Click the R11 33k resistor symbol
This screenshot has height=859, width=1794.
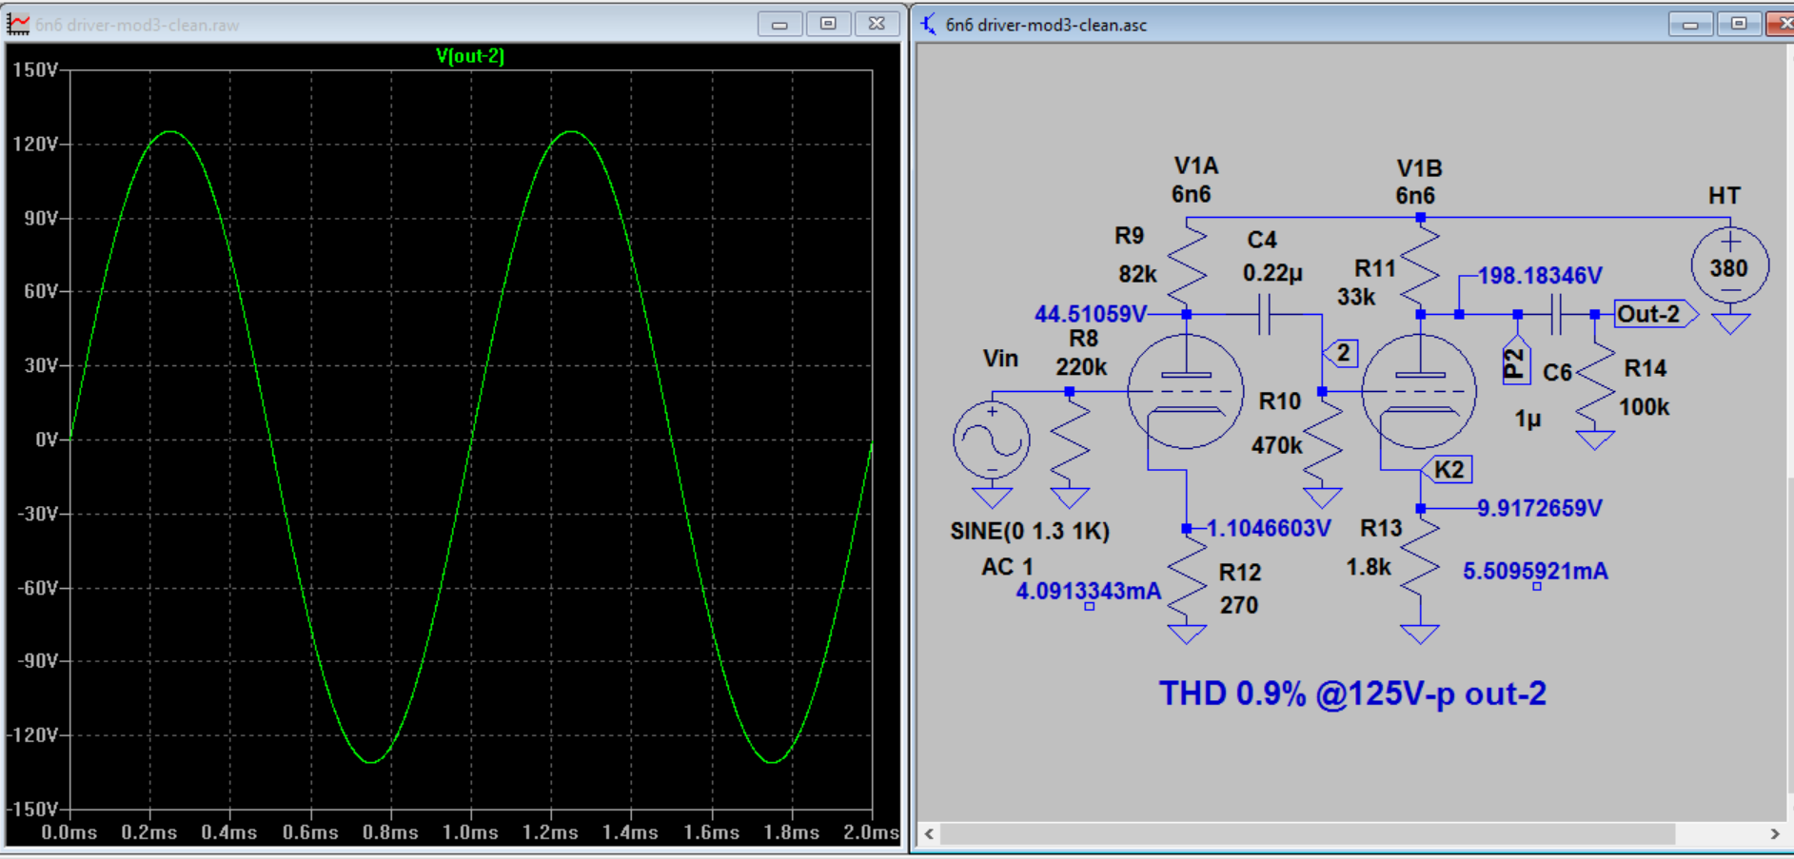coord(1420,265)
